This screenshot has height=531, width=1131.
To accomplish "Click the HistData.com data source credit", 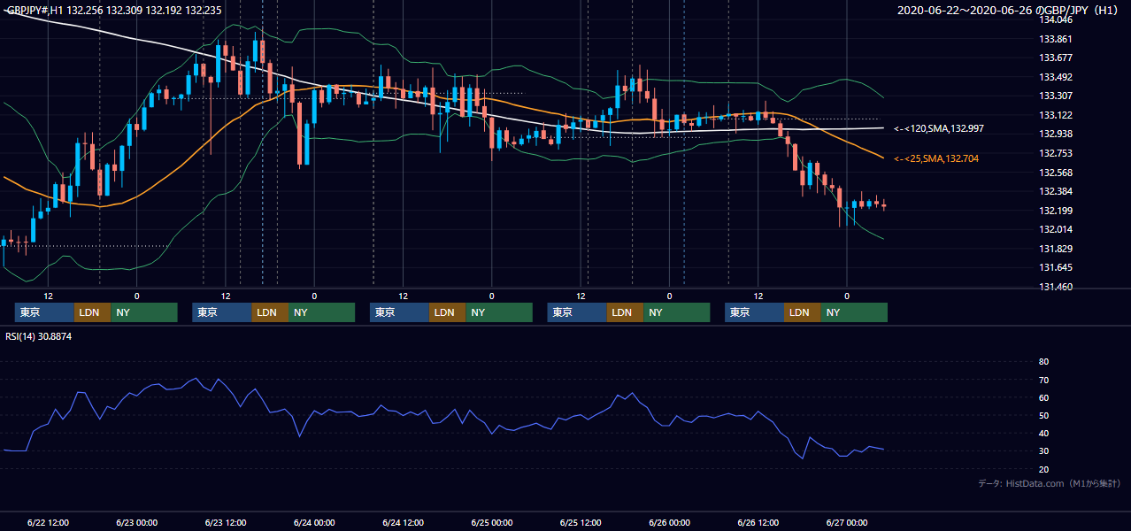I will click(1050, 484).
